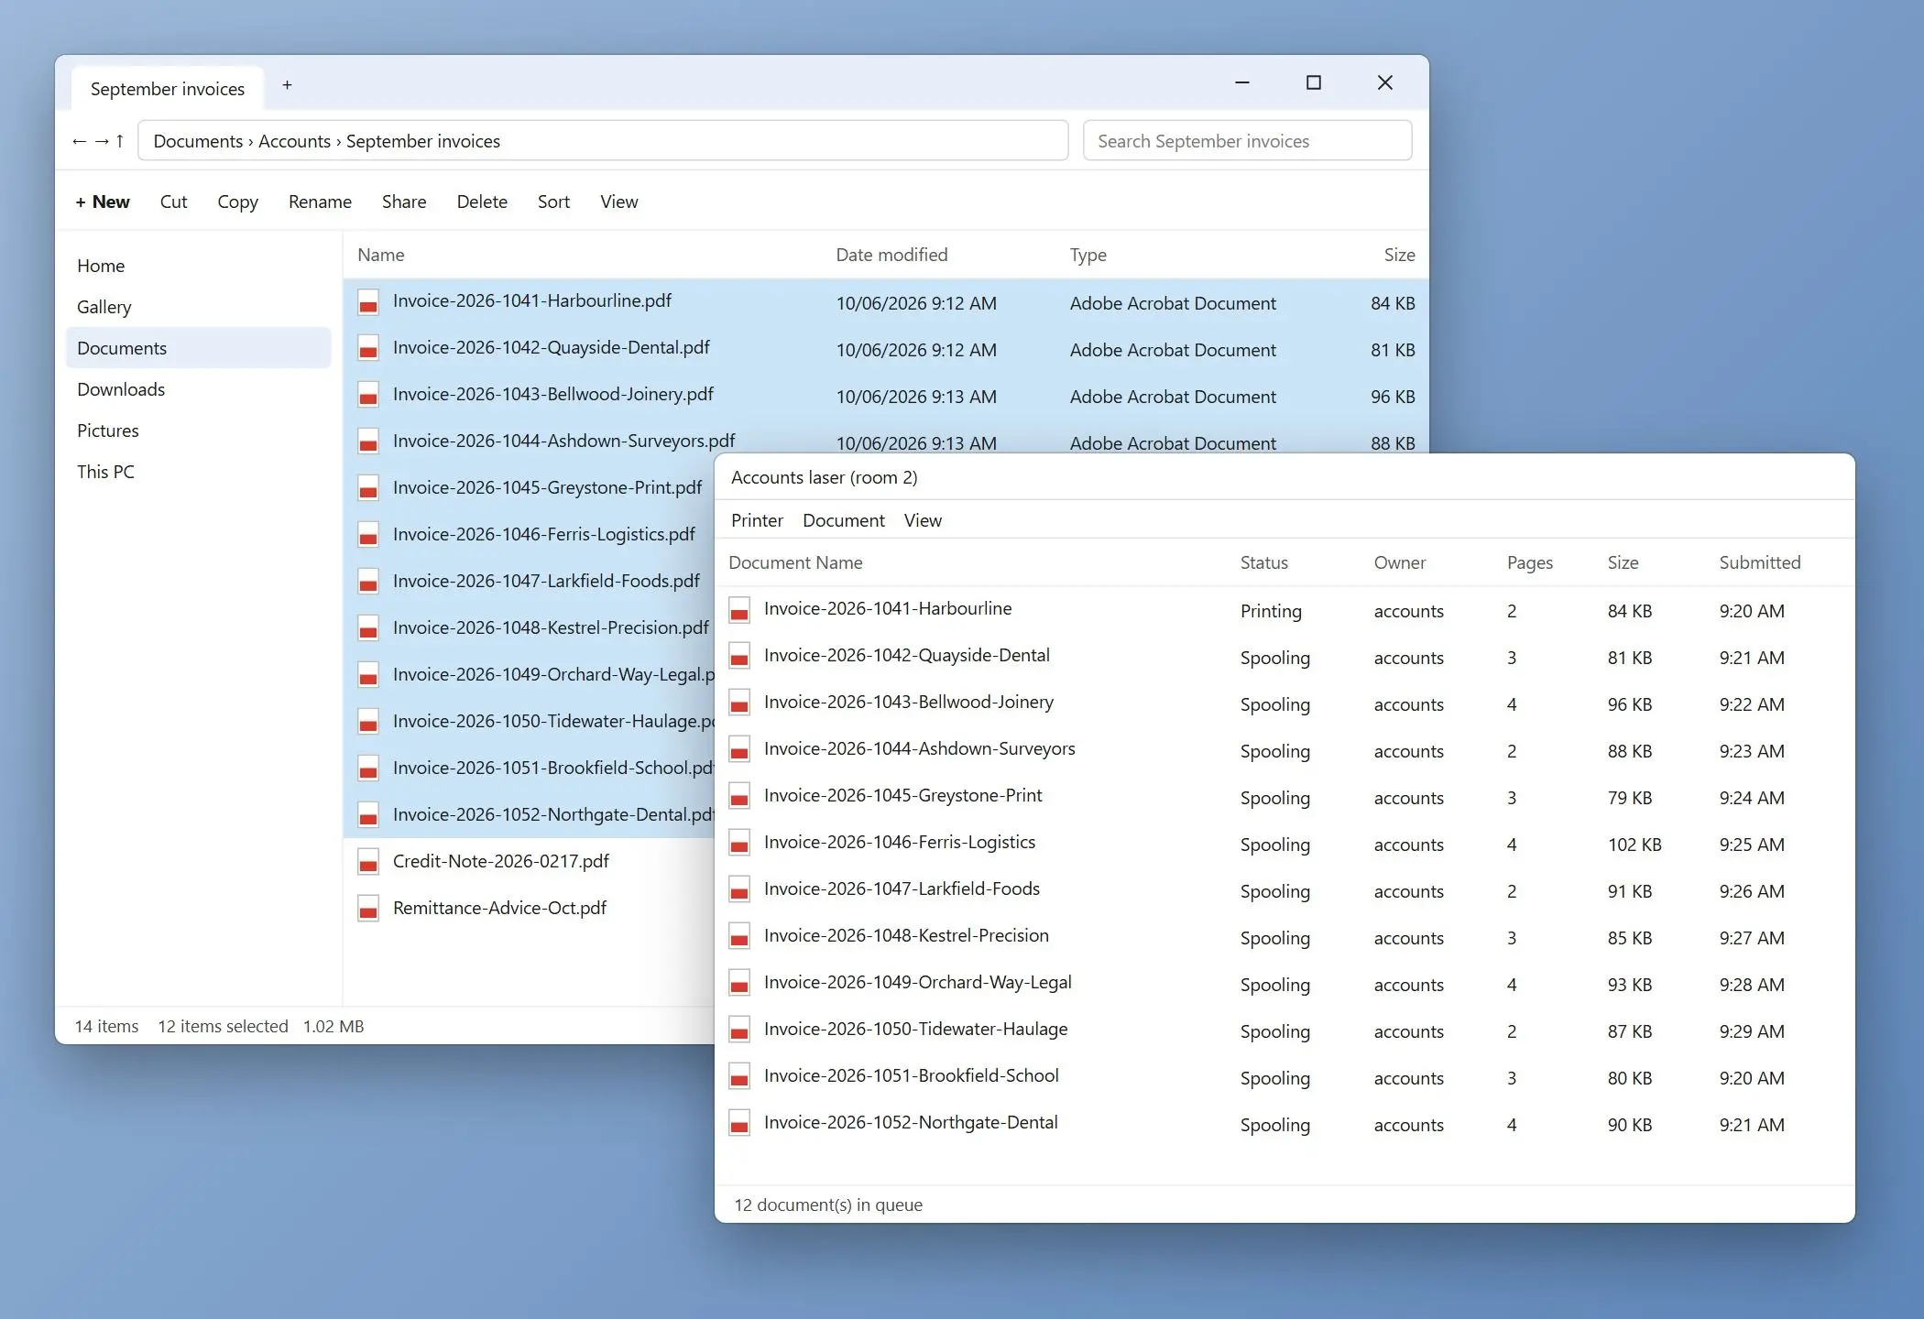Click the PDF icon next to Credit-Note-2026-0217.pdf
The height and width of the screenshot is (1319, 1924).
pos(368,863)
